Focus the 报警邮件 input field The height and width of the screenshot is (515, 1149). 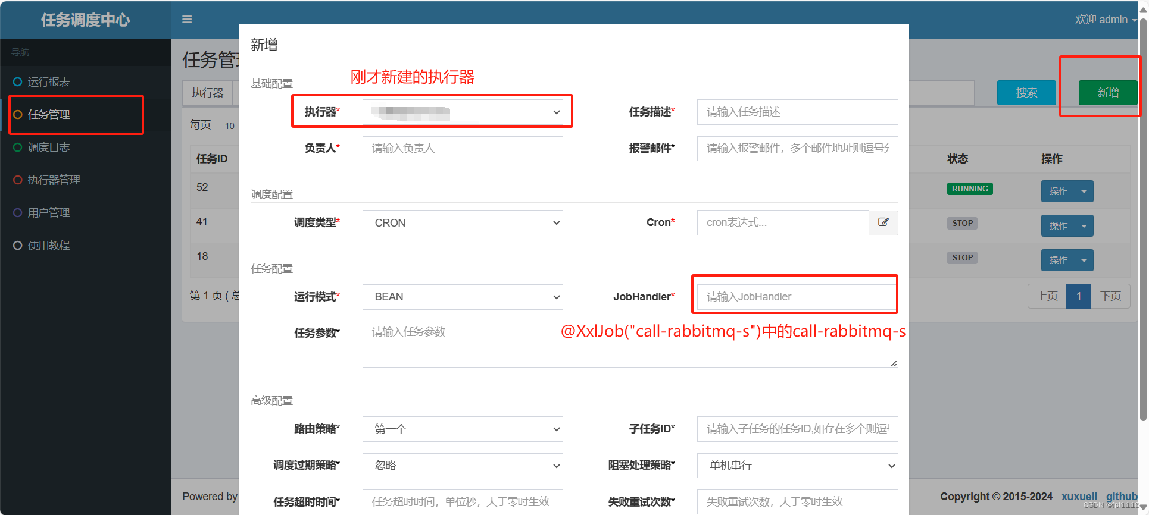tap(797, 149)
